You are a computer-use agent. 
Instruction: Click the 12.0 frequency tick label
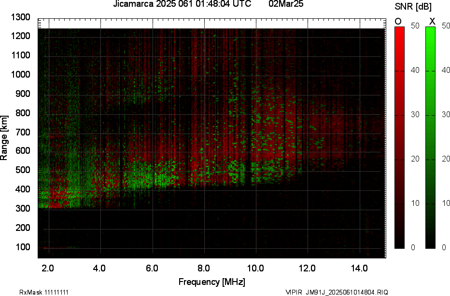tap(307, 269)
